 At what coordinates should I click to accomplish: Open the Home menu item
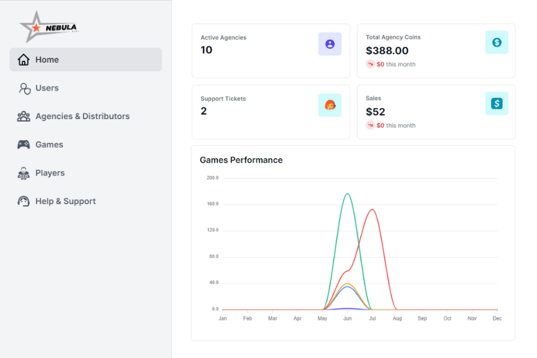tap(86, 60)
